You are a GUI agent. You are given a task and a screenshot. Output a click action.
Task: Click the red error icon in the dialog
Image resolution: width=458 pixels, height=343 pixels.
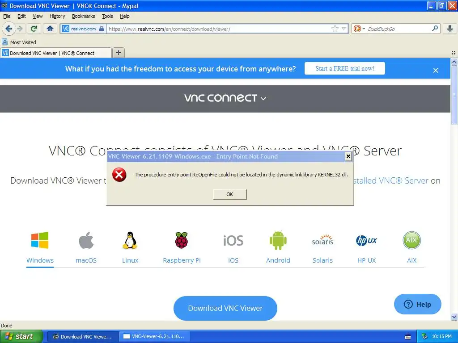[119, 175]
